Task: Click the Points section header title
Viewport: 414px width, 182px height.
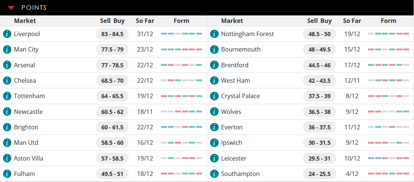Action: click(34, 8)
